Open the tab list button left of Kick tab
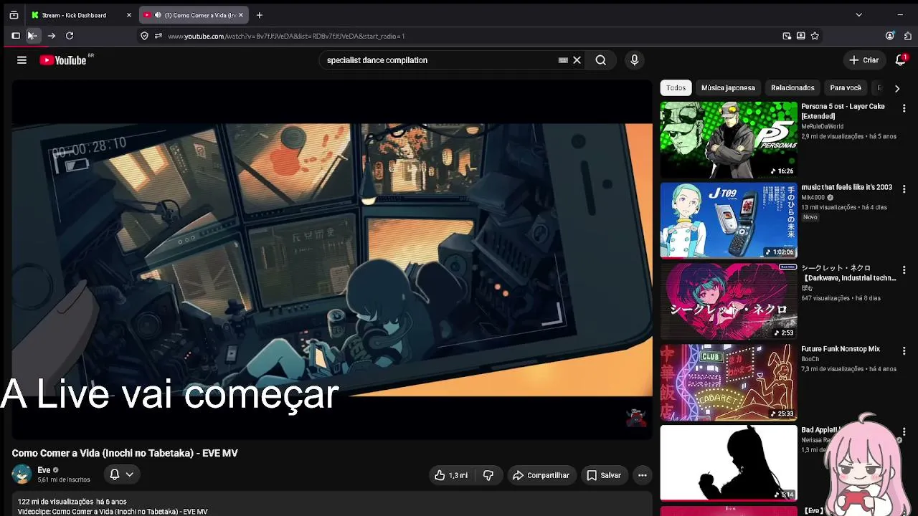The height and width of the screenshot is (516, 918). point(14,15)
